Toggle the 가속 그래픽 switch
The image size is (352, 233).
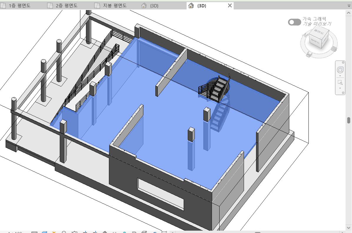pyautogui.click(x=294, y=22)
